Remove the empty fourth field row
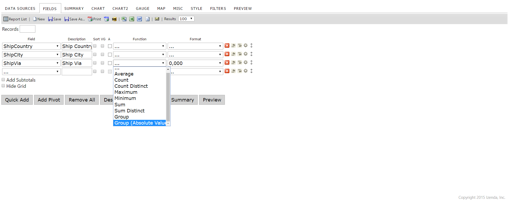 227,71
